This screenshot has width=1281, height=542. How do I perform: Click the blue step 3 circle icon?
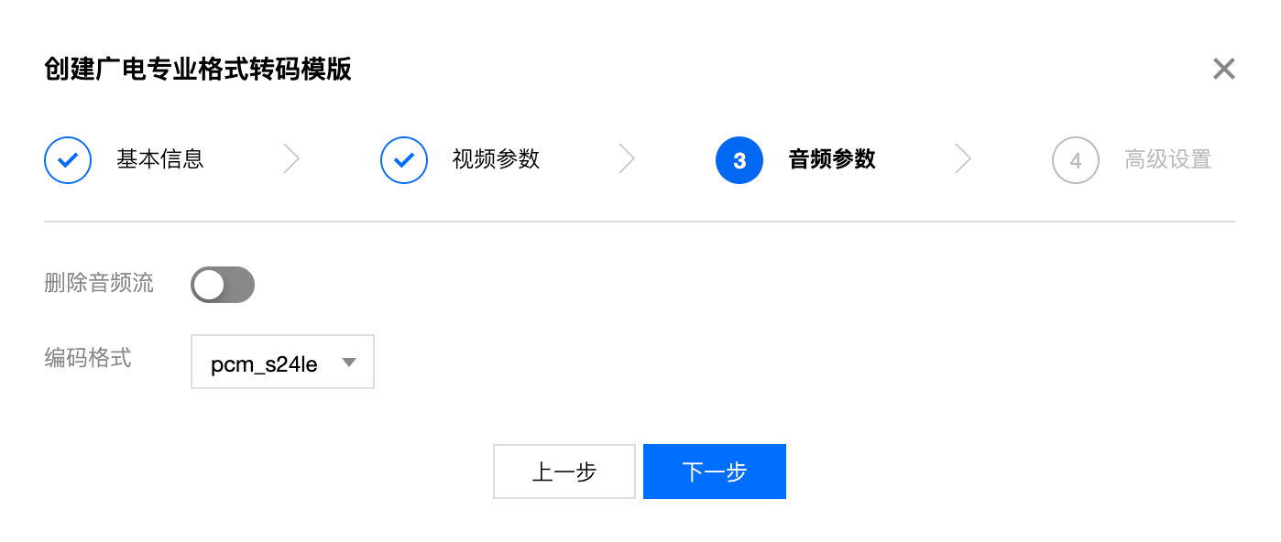[x=739, y=160]
